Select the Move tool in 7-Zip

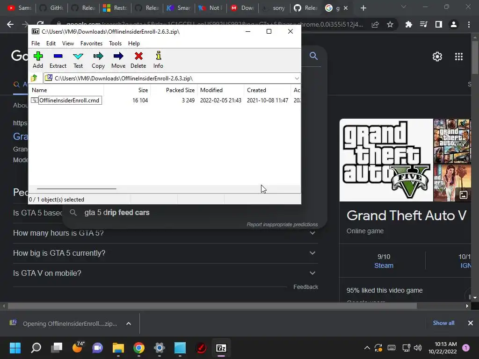coord(118,60)
